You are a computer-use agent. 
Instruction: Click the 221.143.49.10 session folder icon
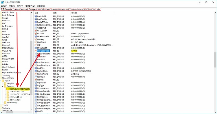click(x=8, y=97)
